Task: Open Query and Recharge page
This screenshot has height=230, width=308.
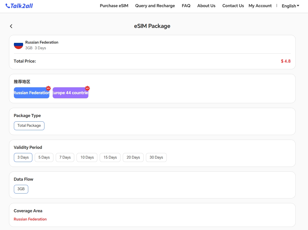Action: click(x=155, y=6)
